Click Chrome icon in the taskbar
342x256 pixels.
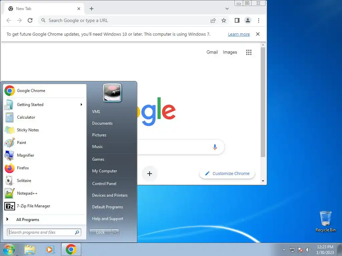coord(71,249)
